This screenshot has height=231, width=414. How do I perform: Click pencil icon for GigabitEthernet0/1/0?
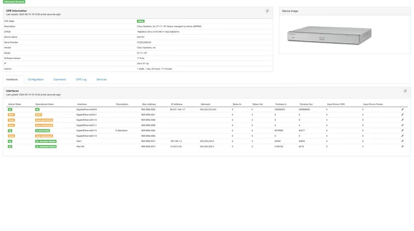point(402,120)
